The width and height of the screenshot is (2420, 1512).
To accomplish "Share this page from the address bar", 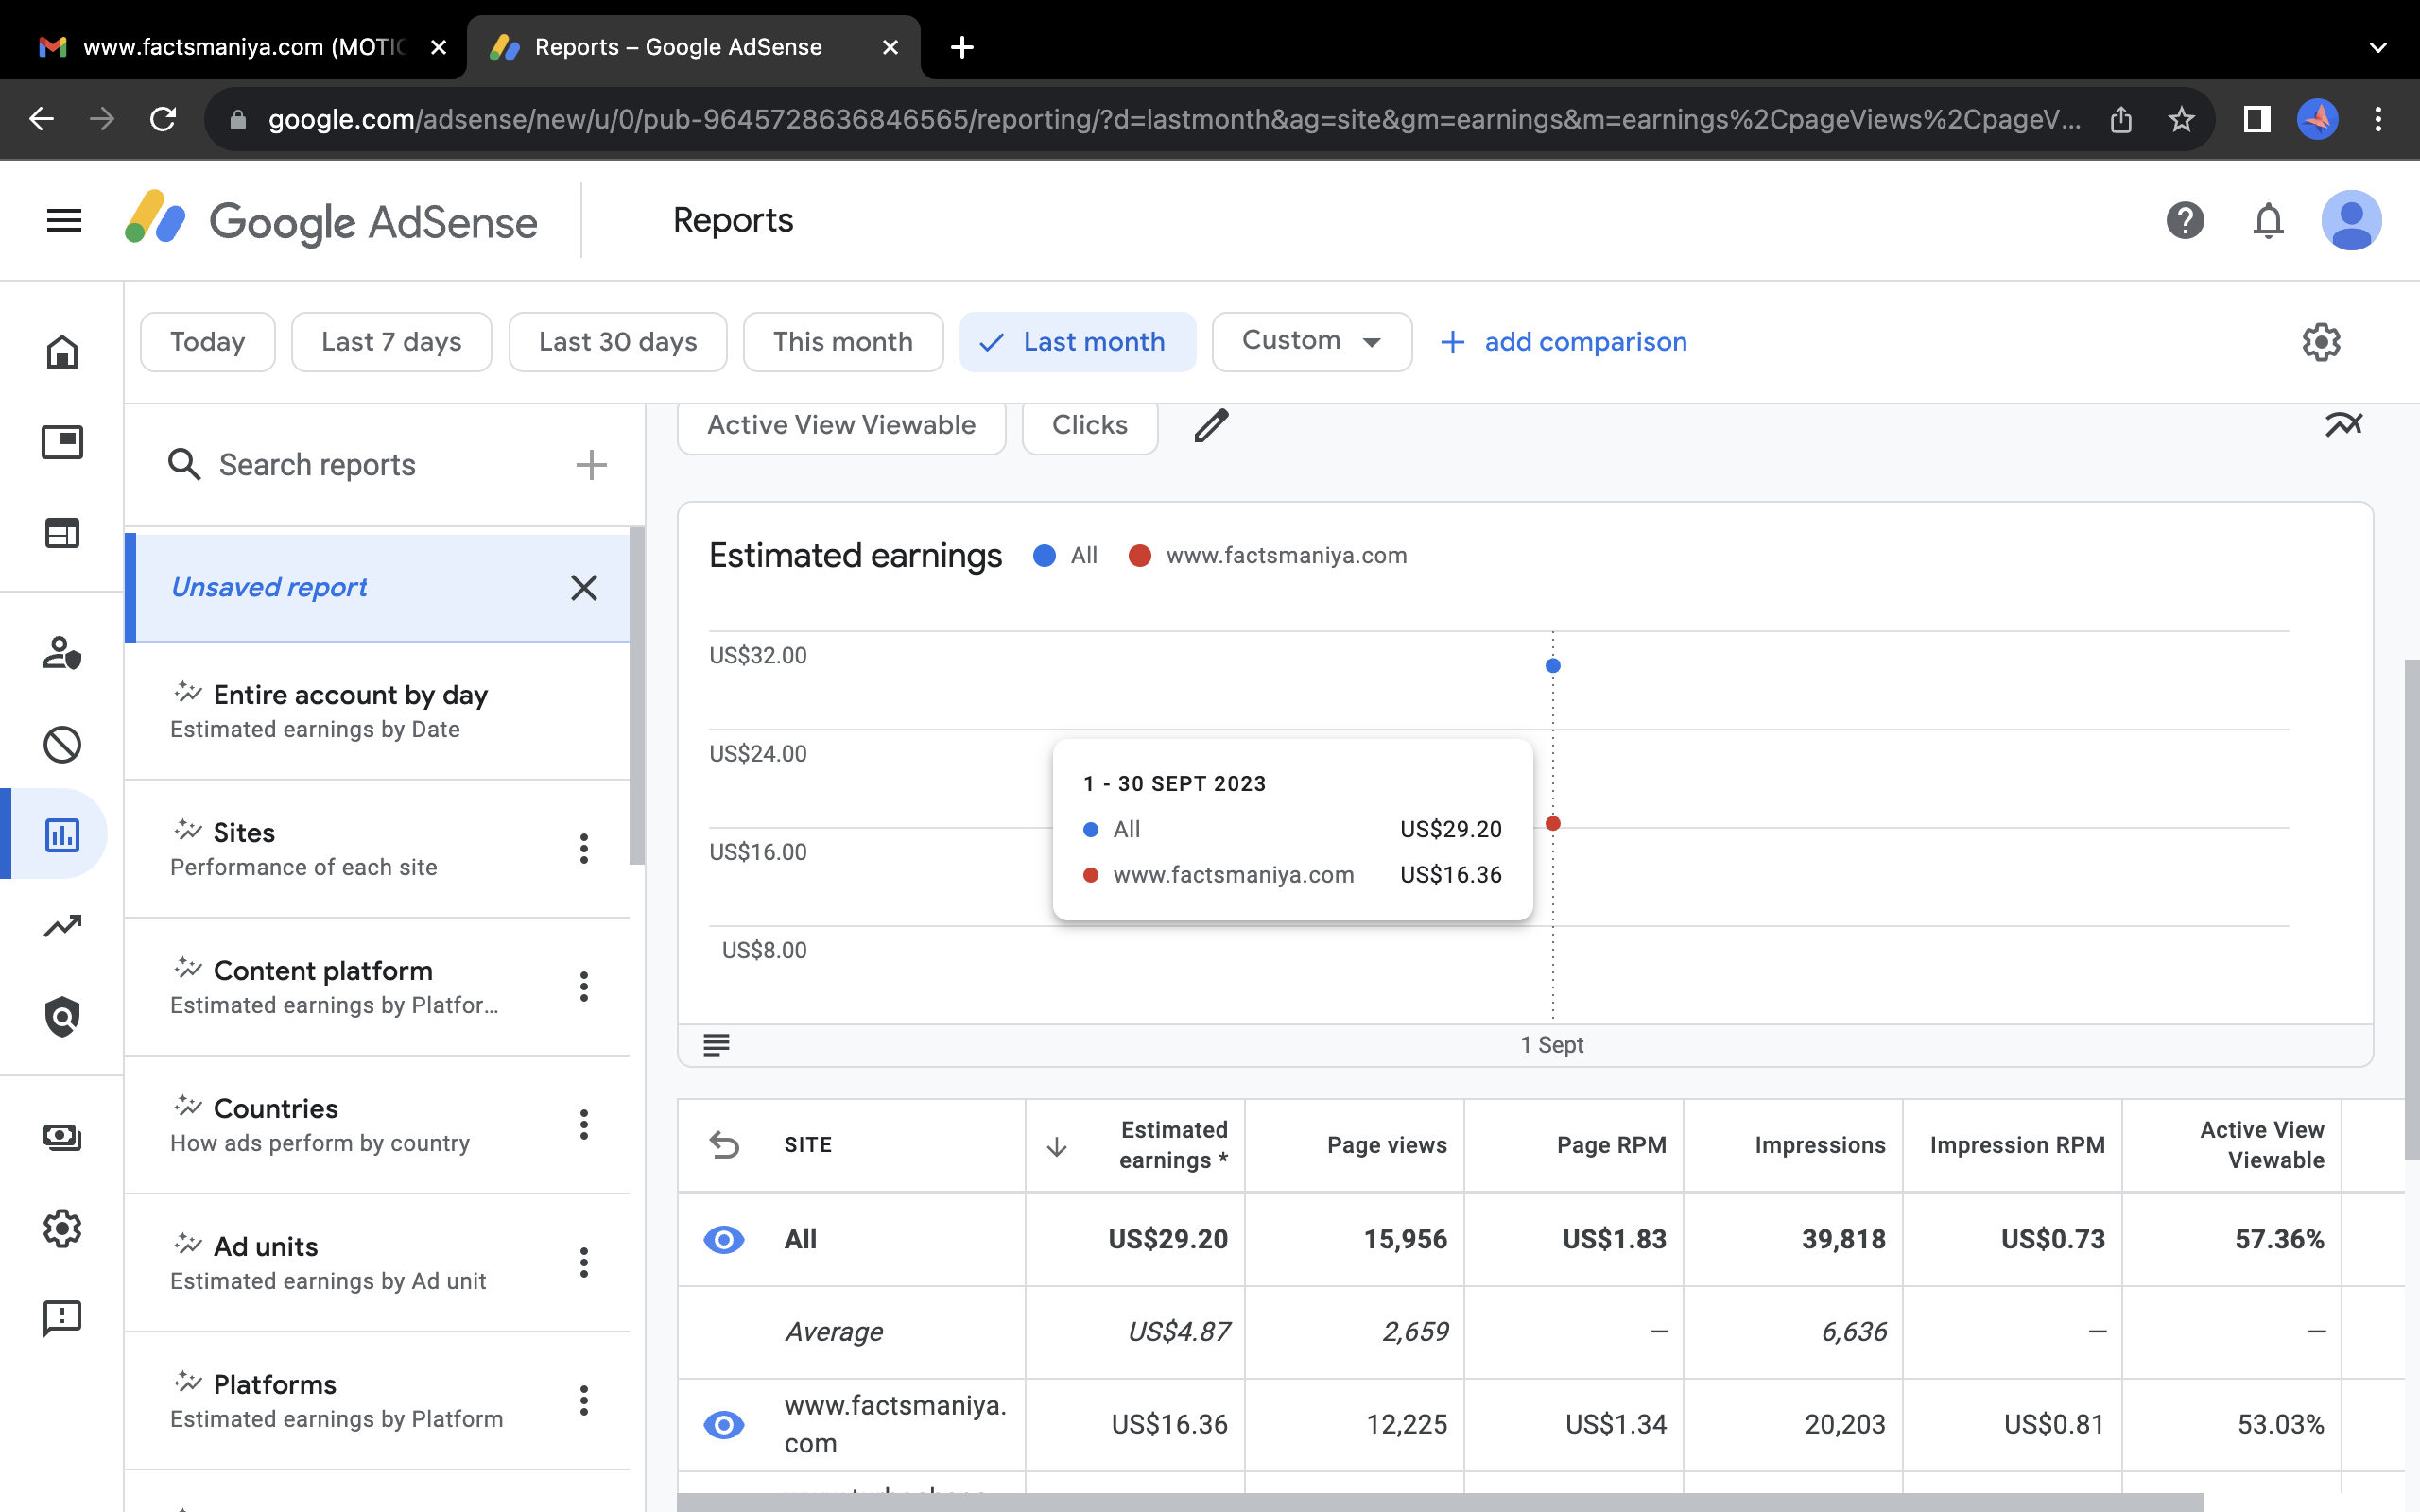I will 2121,120.
